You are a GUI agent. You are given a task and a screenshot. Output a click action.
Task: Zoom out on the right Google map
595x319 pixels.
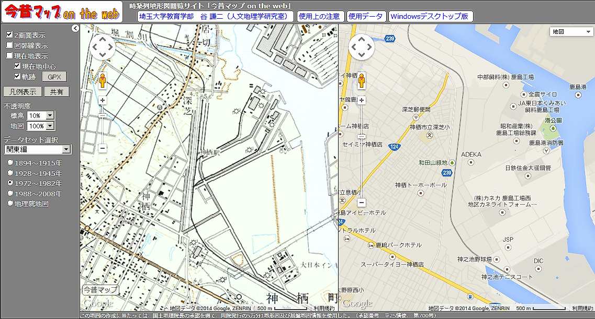(x=362, y=203)
